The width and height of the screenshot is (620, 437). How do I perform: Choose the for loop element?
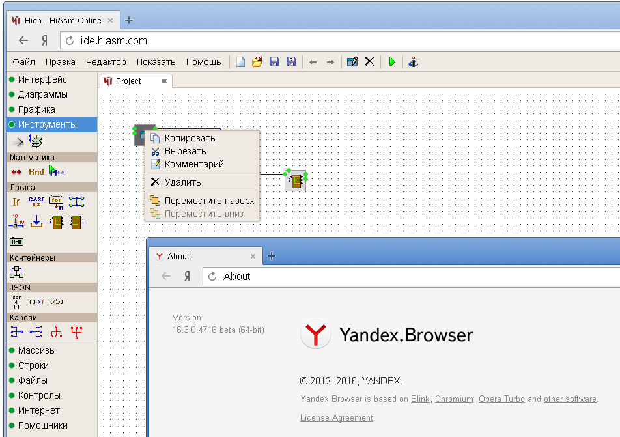(x=57, y=202)
